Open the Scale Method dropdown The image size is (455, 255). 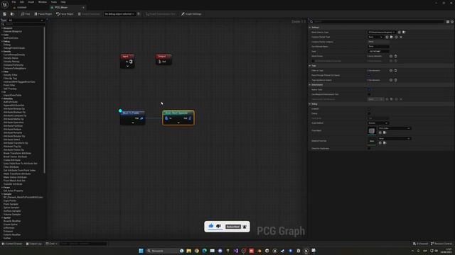[x=378, y=123]
